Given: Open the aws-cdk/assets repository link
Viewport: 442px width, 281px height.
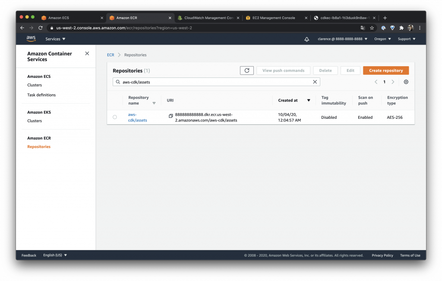Looking at the screenshot, I should (138, 117).
